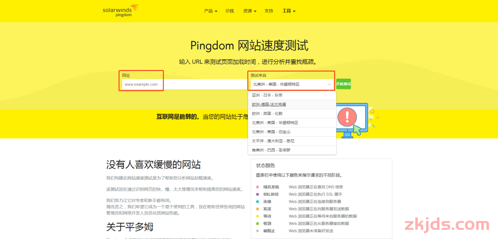
Task: Expand the 工具 menu
Action: pos(289,11)
